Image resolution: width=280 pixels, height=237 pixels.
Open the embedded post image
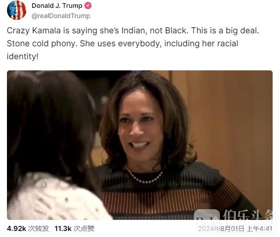tap(140, 145)
